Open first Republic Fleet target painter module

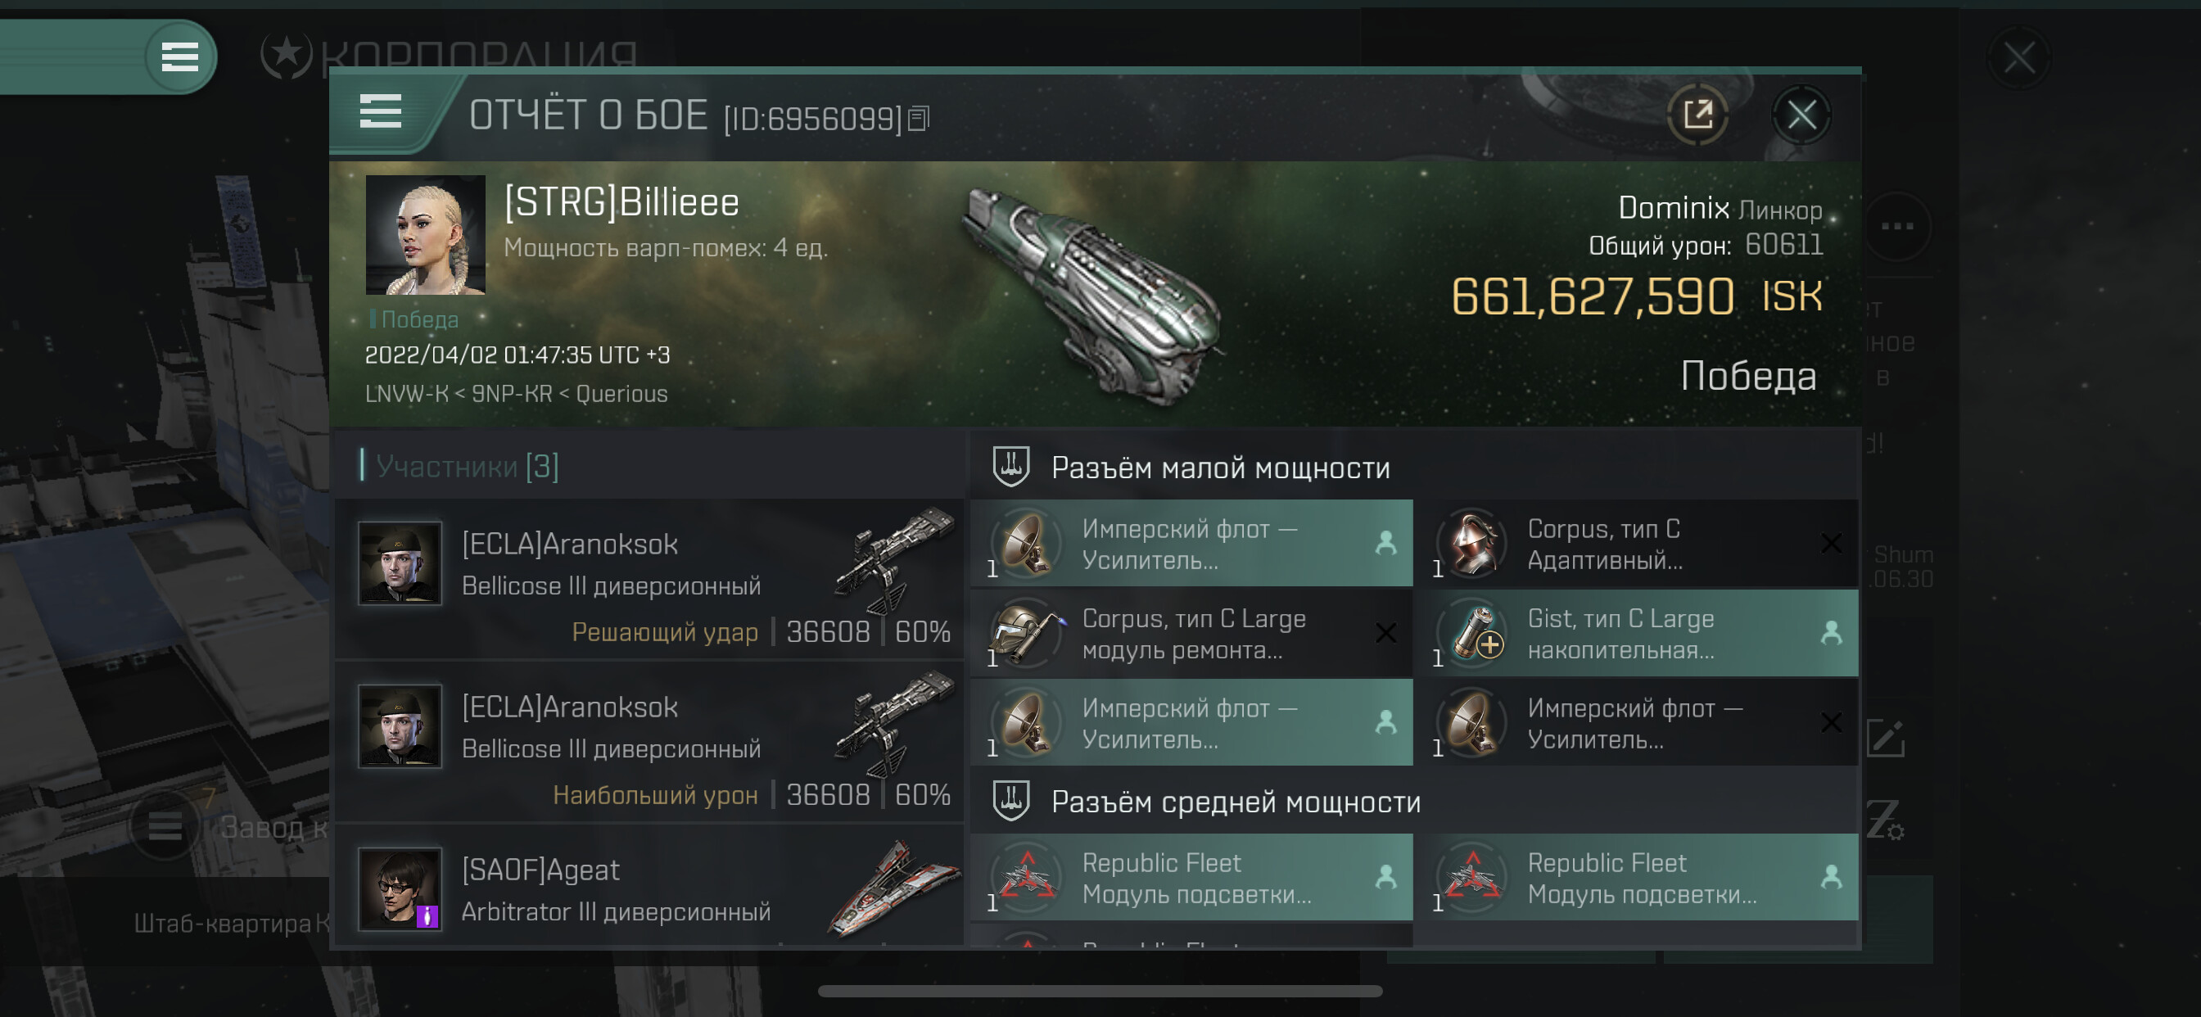pos(1192,878)
